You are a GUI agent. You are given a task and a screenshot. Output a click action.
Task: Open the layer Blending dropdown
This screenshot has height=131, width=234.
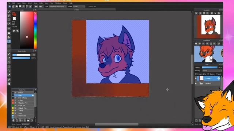point(212,71)
